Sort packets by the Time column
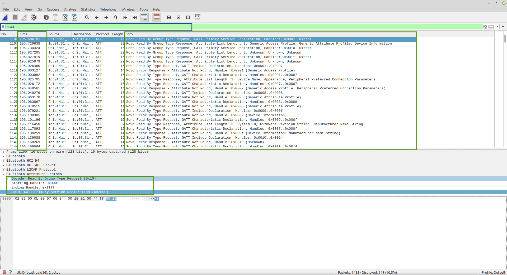The image size is (507, 275). pos(32,34)
